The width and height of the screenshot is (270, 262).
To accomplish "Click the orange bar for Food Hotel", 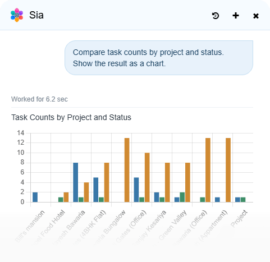I will point(66,197).
